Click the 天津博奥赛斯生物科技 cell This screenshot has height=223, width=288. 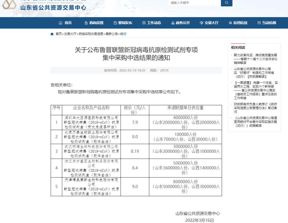(91, 187)
